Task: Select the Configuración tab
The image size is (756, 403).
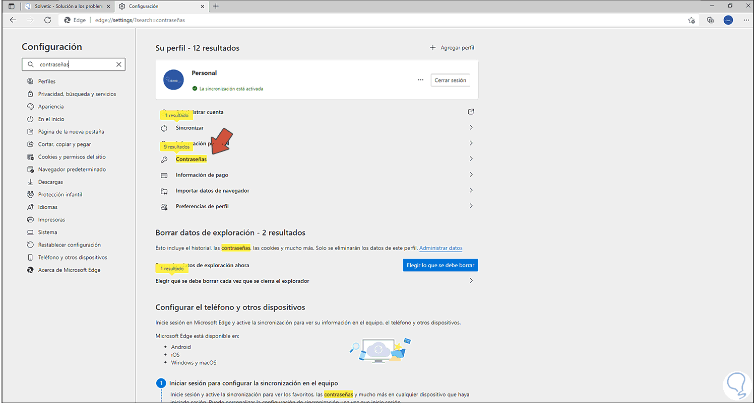Action: point(162,6)
